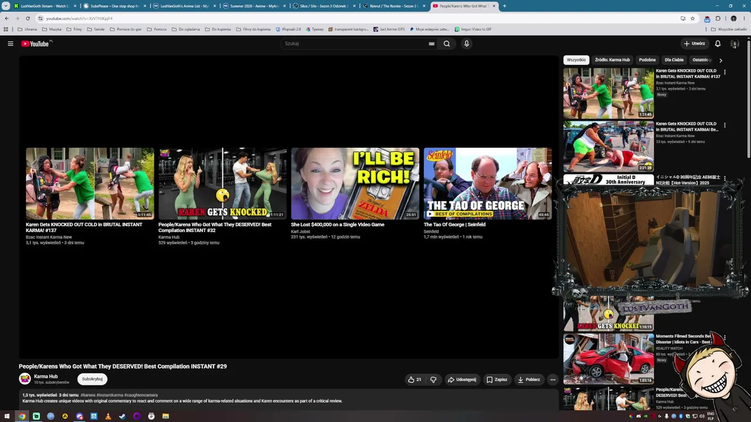Open the Chrome apps grid shortcut

coord(6,29)
